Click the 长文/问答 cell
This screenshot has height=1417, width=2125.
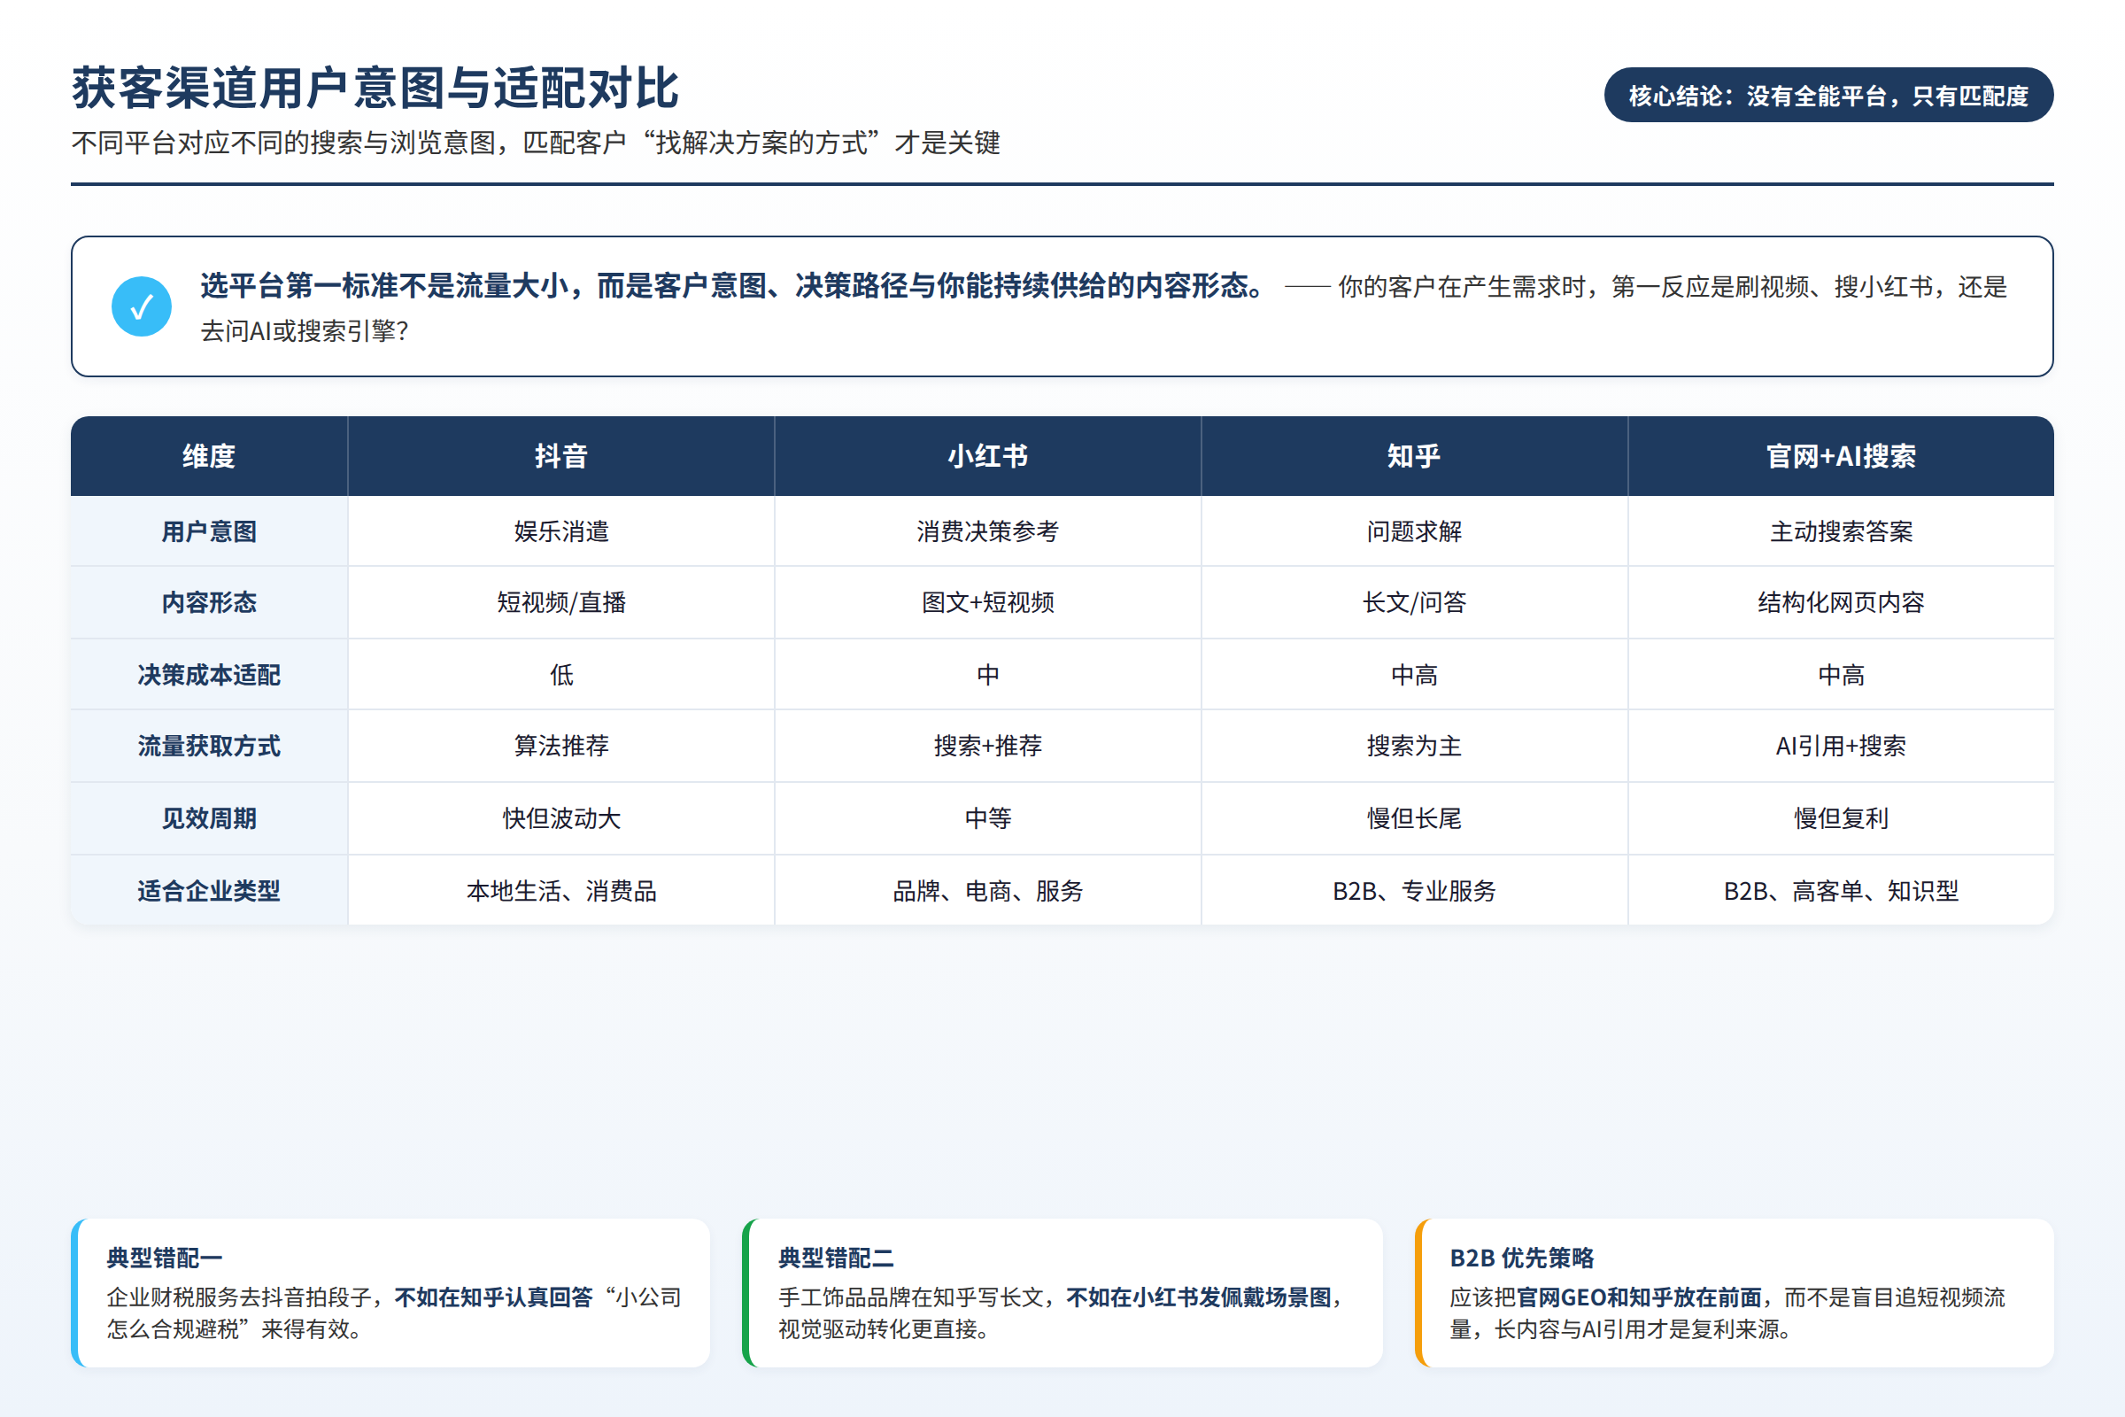1414,603
